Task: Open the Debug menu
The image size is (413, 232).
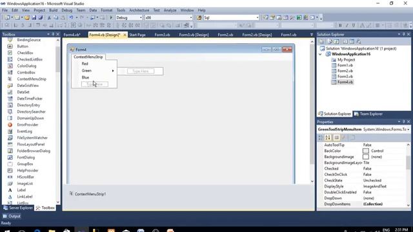Action: (x=67, y=10)
